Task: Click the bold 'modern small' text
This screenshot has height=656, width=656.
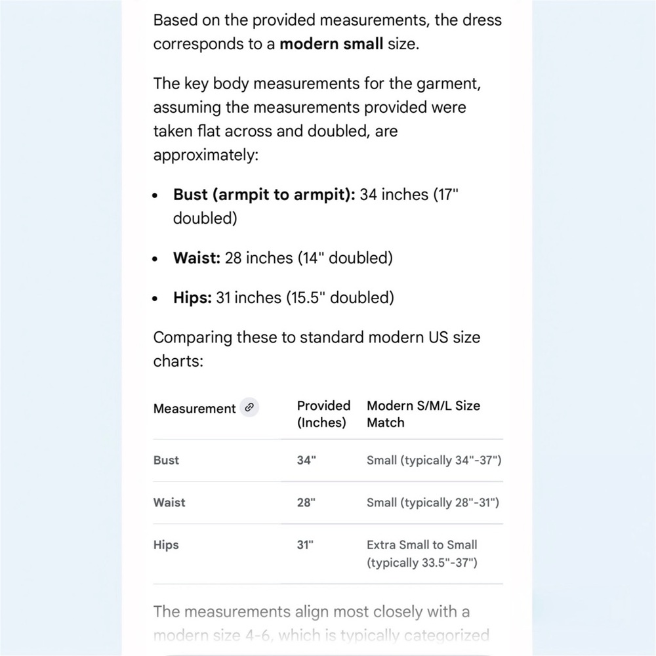Action: tap(331, 44)
